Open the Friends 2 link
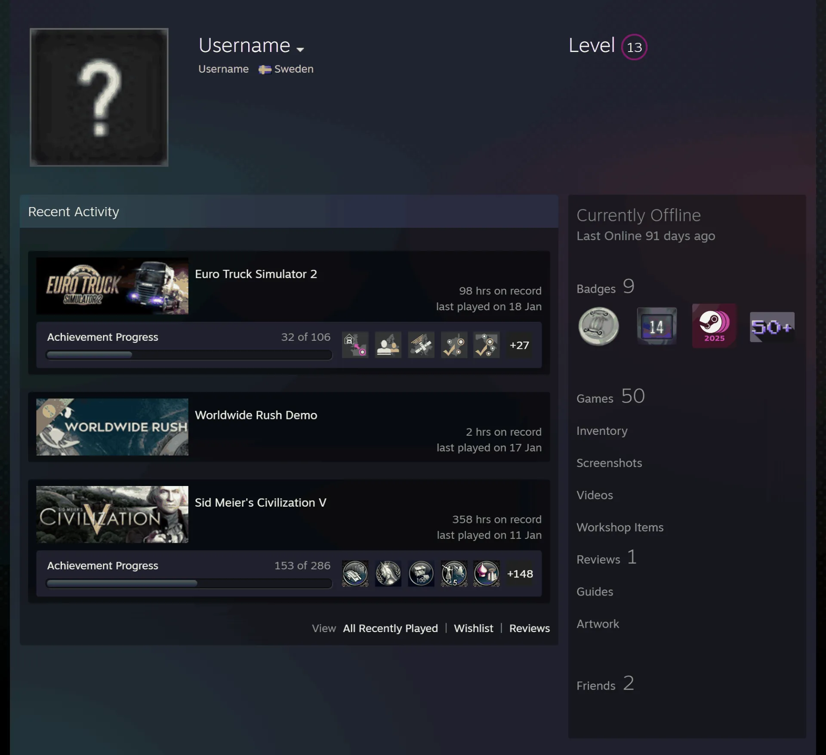826x755 pixels. point(605,684)
